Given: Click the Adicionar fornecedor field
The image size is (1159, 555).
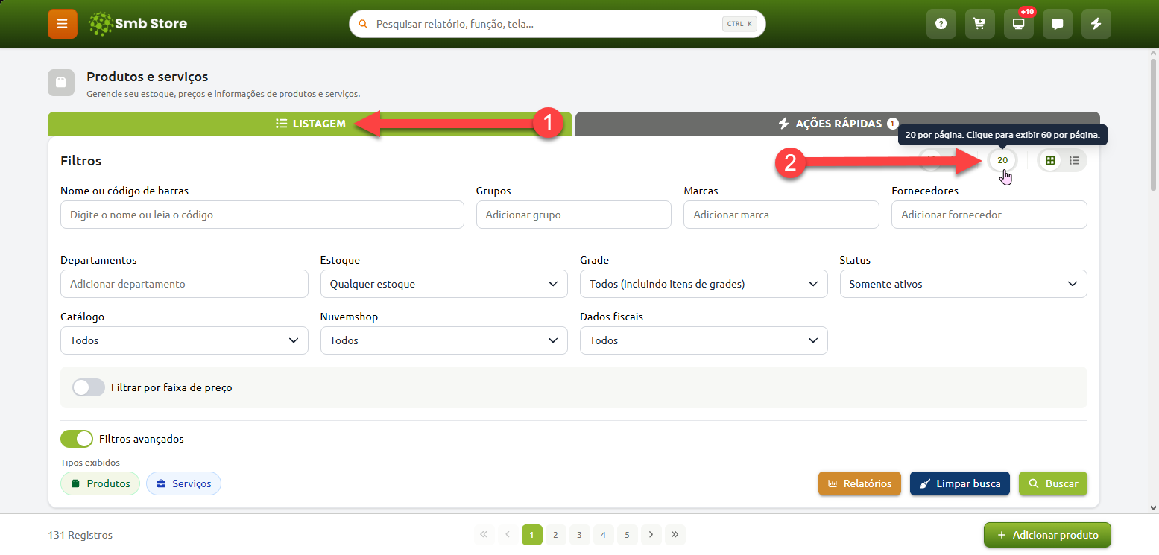Looking at the screenshot, I should point(989,215).
